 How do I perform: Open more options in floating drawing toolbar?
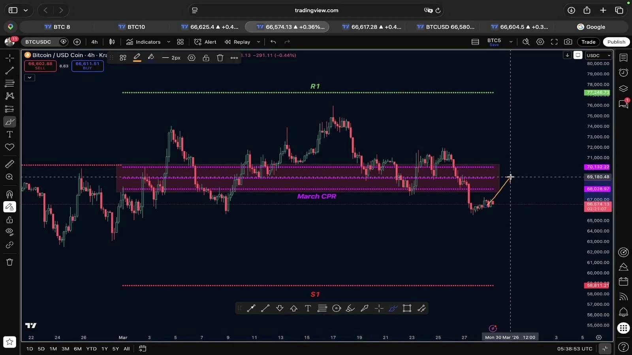point(234,58)
